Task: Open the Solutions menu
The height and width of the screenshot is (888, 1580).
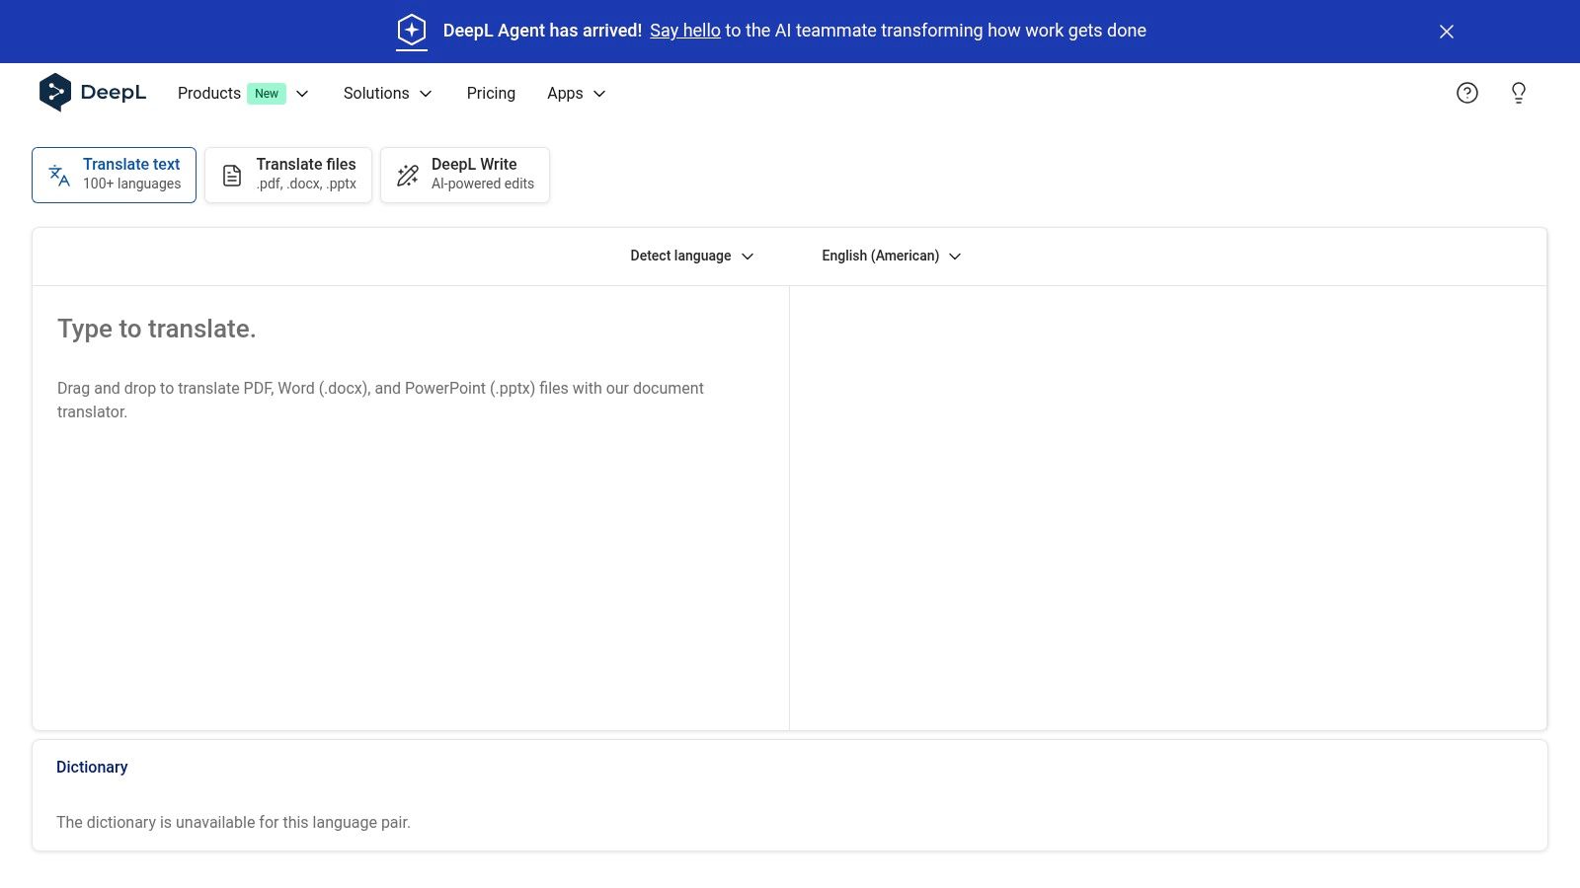Action: coord(387,93)
